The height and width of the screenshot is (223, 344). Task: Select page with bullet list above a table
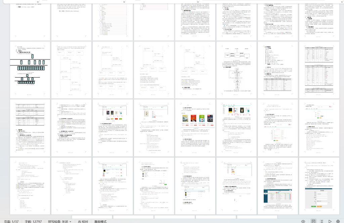278,70
